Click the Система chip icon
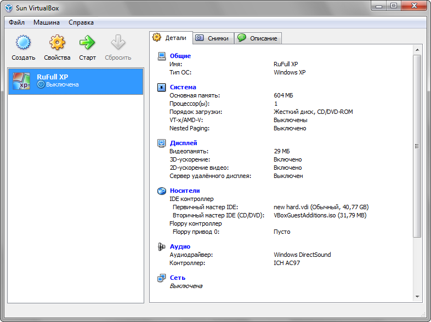Viewport: 431px width, 322px height. pyautogui.click(x=162, y=87)
